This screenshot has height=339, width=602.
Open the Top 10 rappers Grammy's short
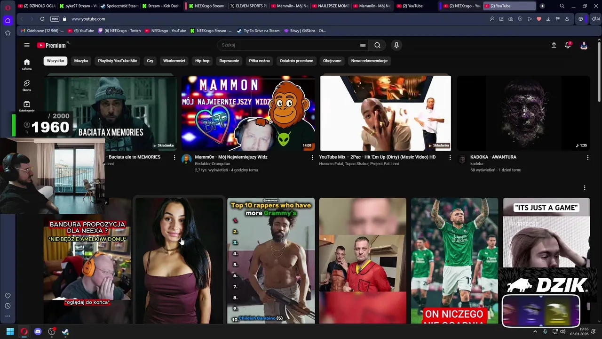(271, 261)
